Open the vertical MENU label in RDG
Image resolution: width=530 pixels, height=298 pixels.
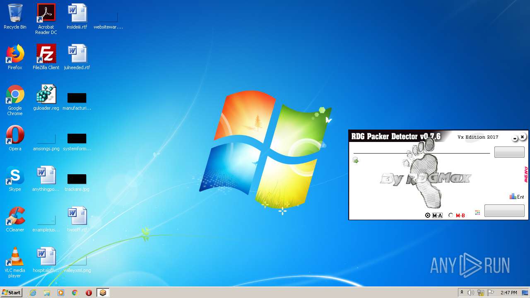[526, 175]
